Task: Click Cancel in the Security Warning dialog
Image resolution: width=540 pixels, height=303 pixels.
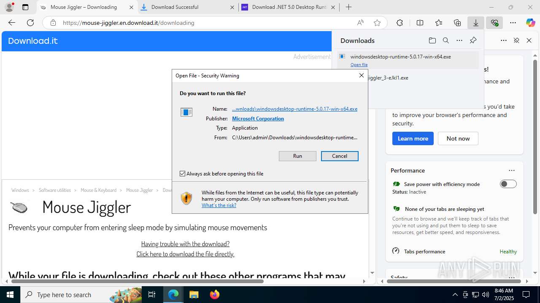Action: [340, 156]
